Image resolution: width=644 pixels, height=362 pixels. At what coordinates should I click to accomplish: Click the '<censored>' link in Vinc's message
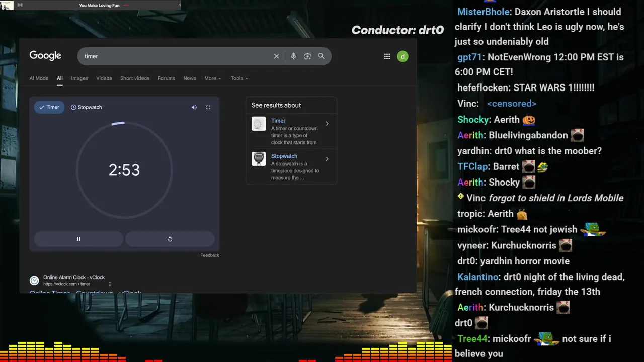(512, 104)
